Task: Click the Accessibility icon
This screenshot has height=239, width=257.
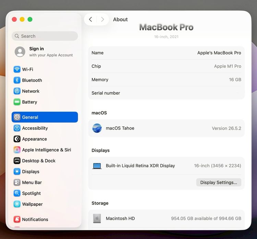Action: (17, 128)
